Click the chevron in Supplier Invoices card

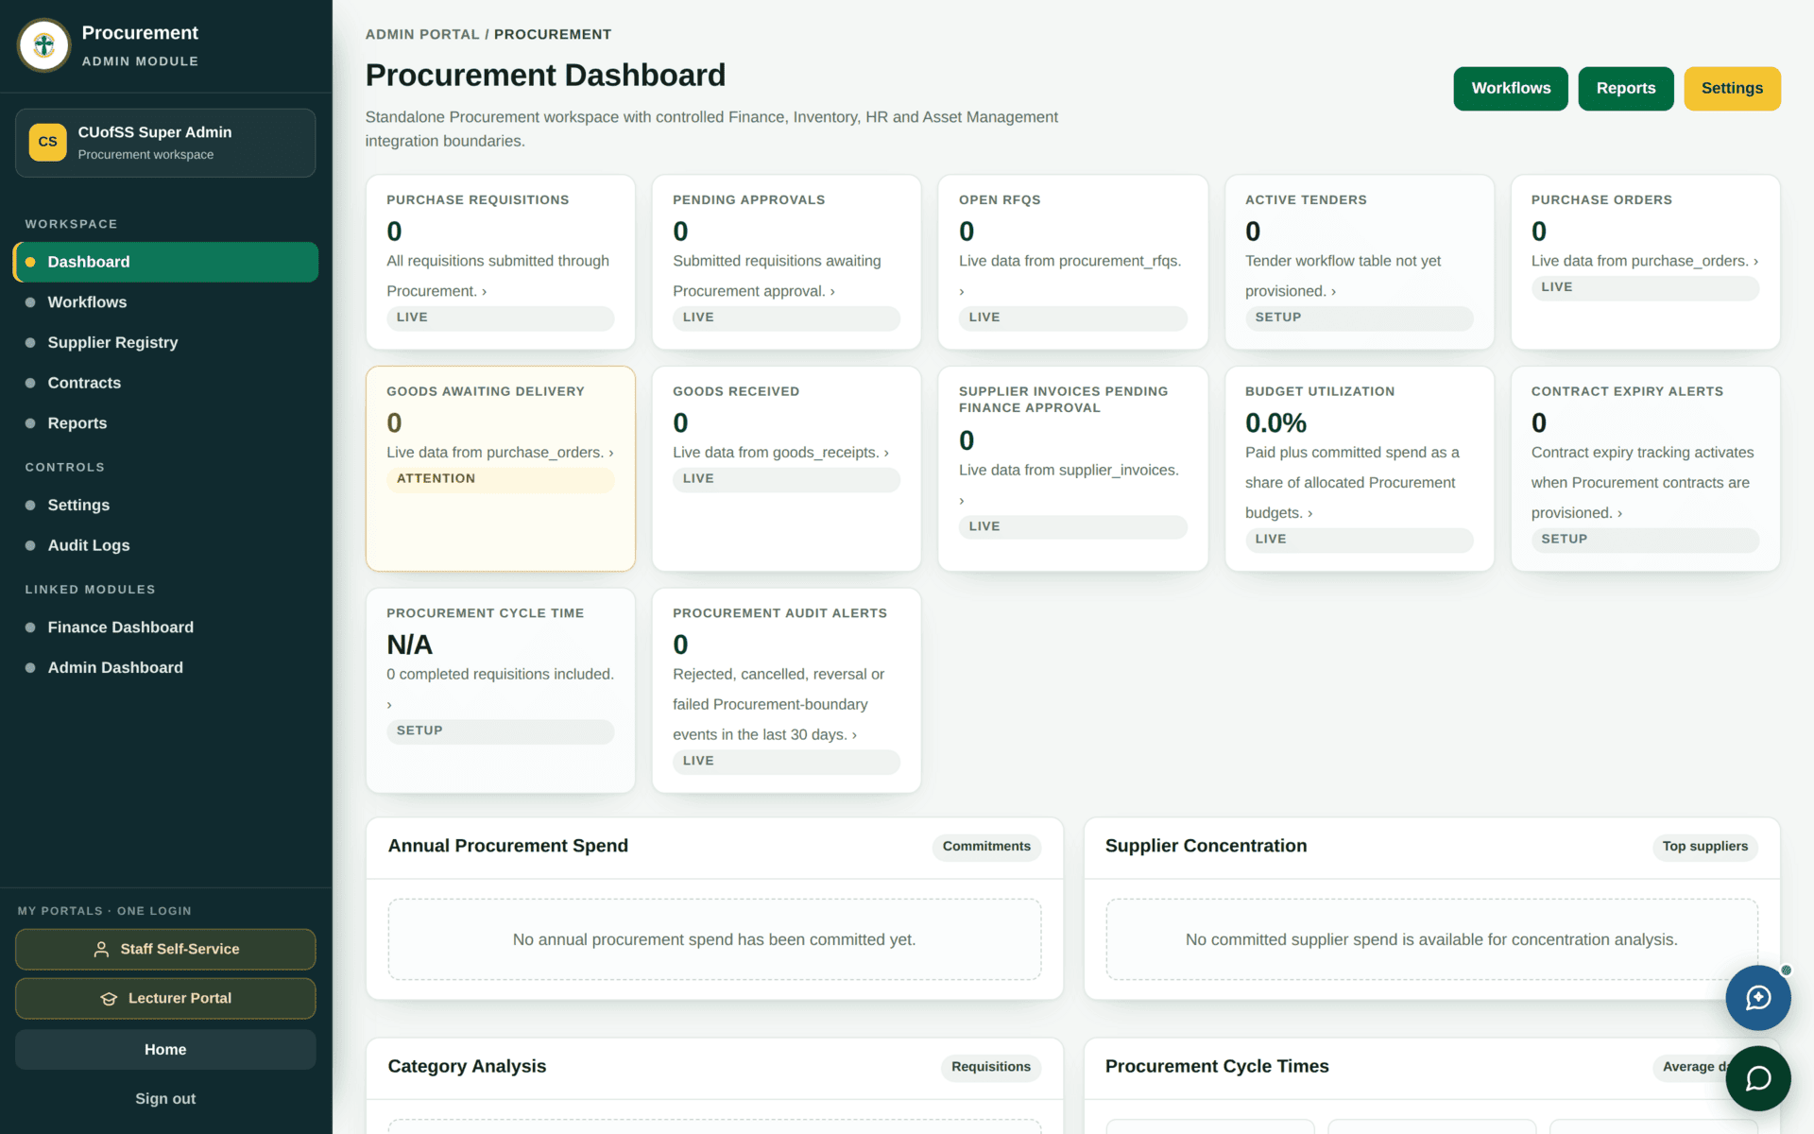click(x=962, y=501)
